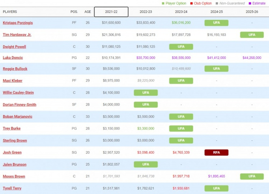Viewport: 269px width, 194px height.
Task: Select Hardaway salary $16,193,183
Action: coord(216,35)
